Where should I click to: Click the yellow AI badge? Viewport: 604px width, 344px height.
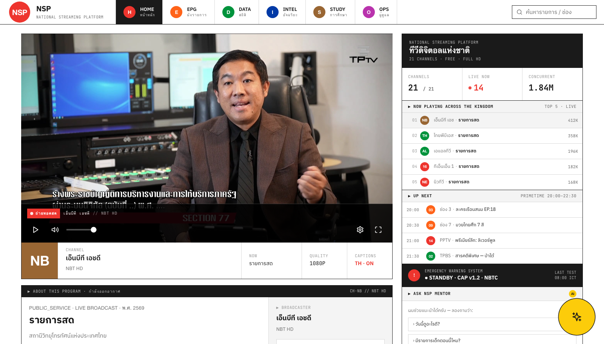(573, 294)
